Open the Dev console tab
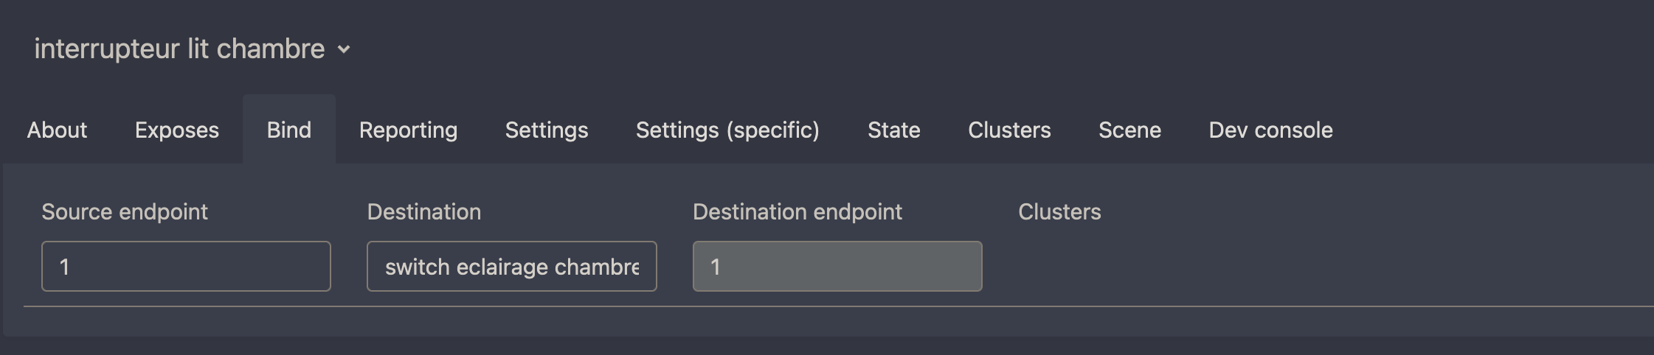The width and height of the screenshot is (1654, 355). (1270, 130)
